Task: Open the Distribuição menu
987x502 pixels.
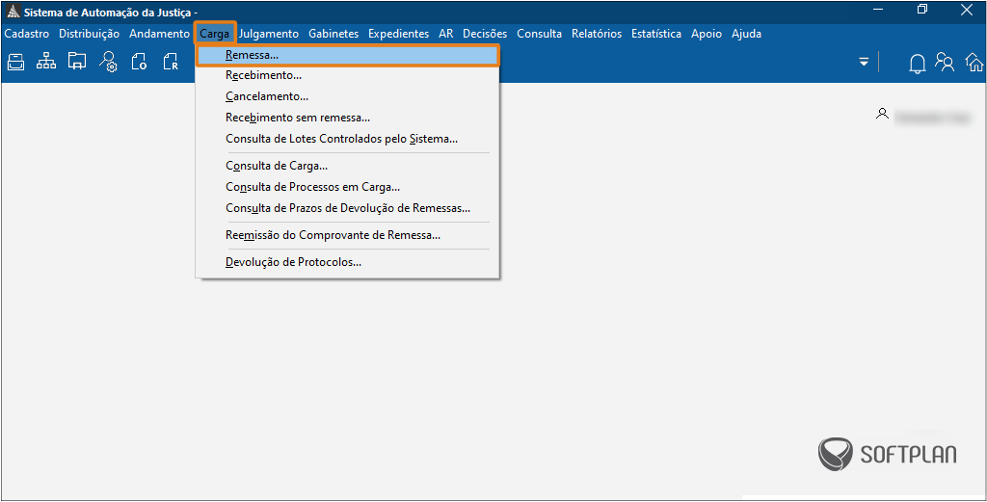Action: [89, 34]
